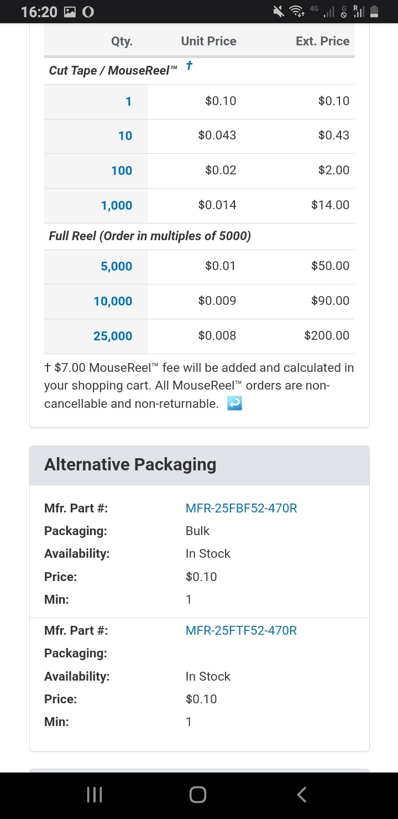Tap the Android back arrow
398x819 pixels.
(x=301, y=795)
